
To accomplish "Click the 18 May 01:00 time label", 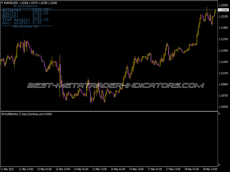I will point(191,169).
